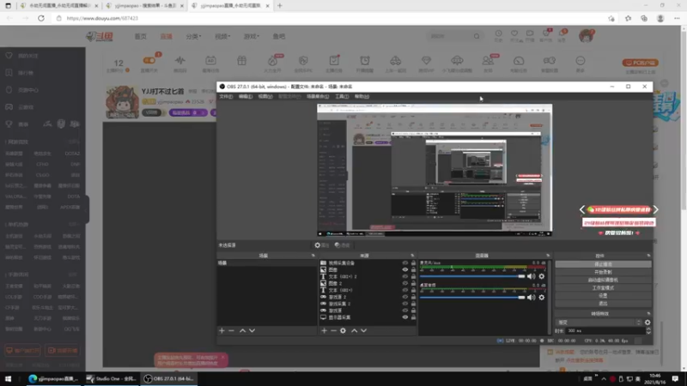Toggle visibility of video capture device source

[x=404, y=263]
